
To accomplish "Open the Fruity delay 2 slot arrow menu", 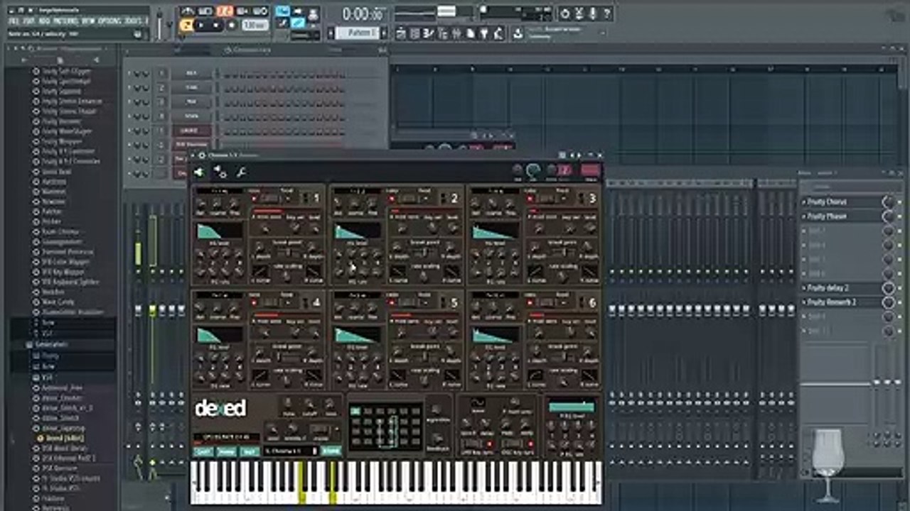I will (804, 288).
